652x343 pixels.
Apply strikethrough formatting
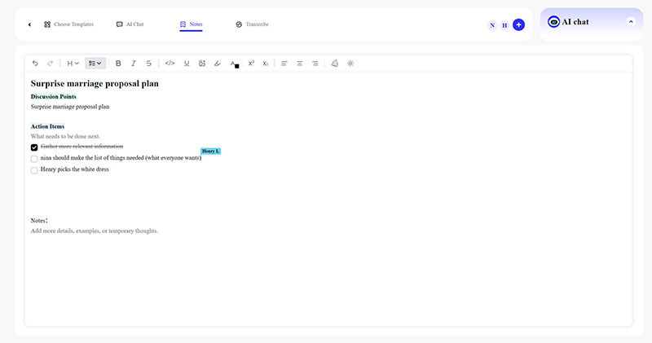[148, 63]
